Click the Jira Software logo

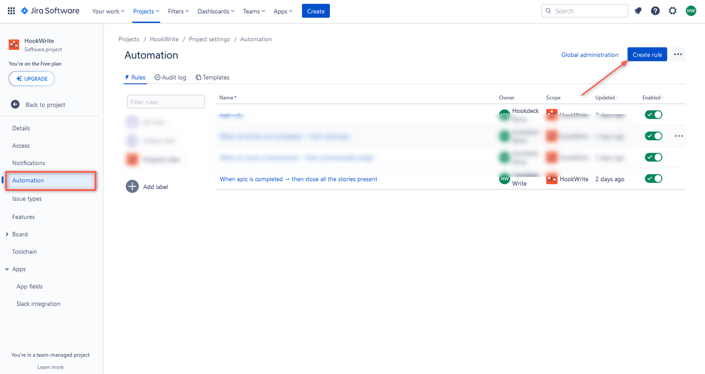49,10
